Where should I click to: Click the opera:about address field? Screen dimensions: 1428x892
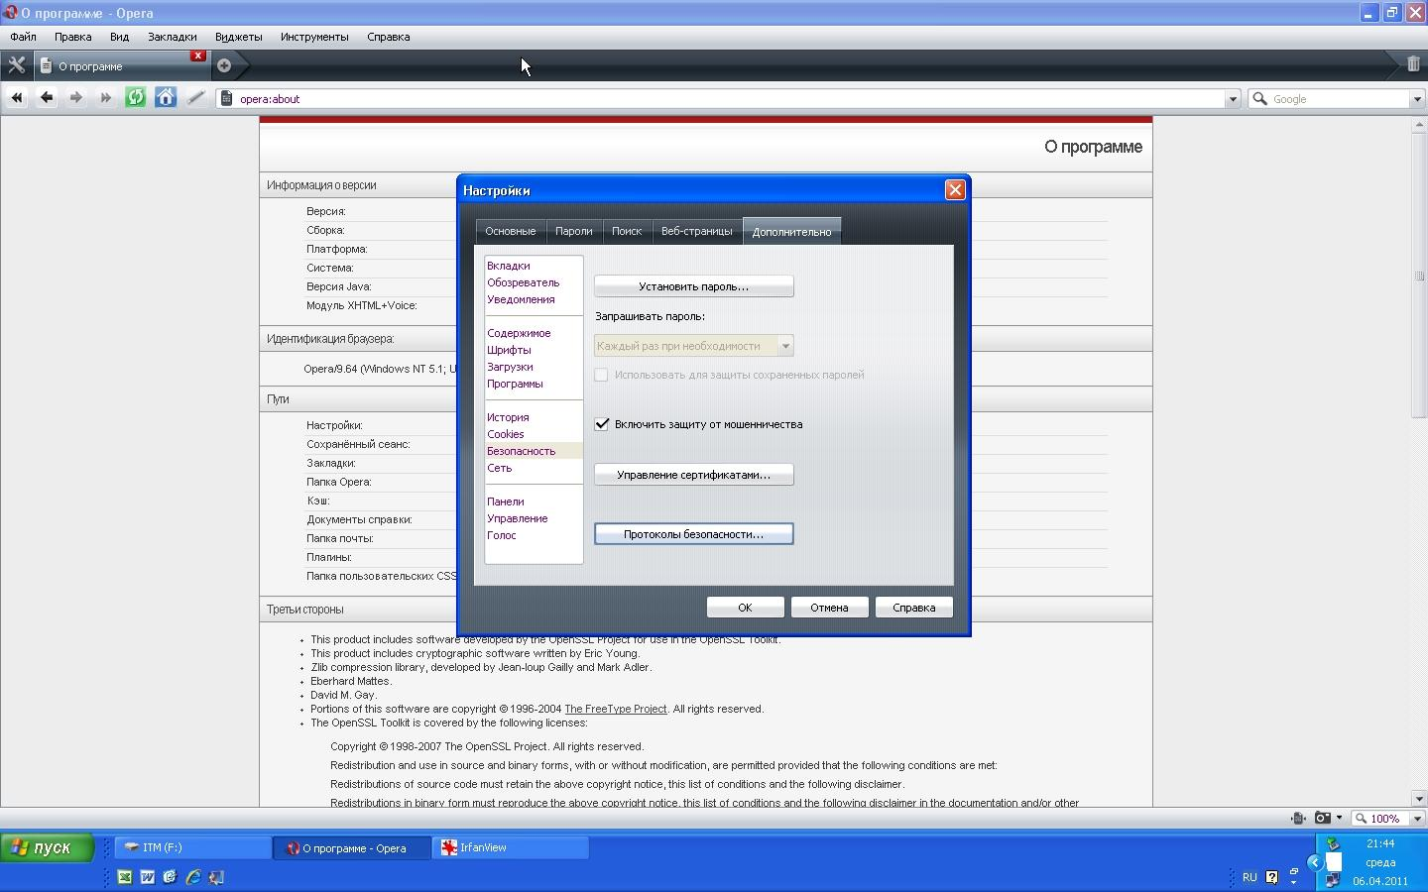tap(729, 99)
